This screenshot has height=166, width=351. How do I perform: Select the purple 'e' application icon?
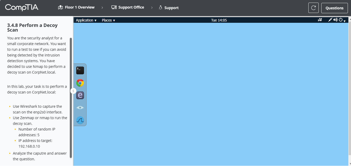click(x=80, y=95)
